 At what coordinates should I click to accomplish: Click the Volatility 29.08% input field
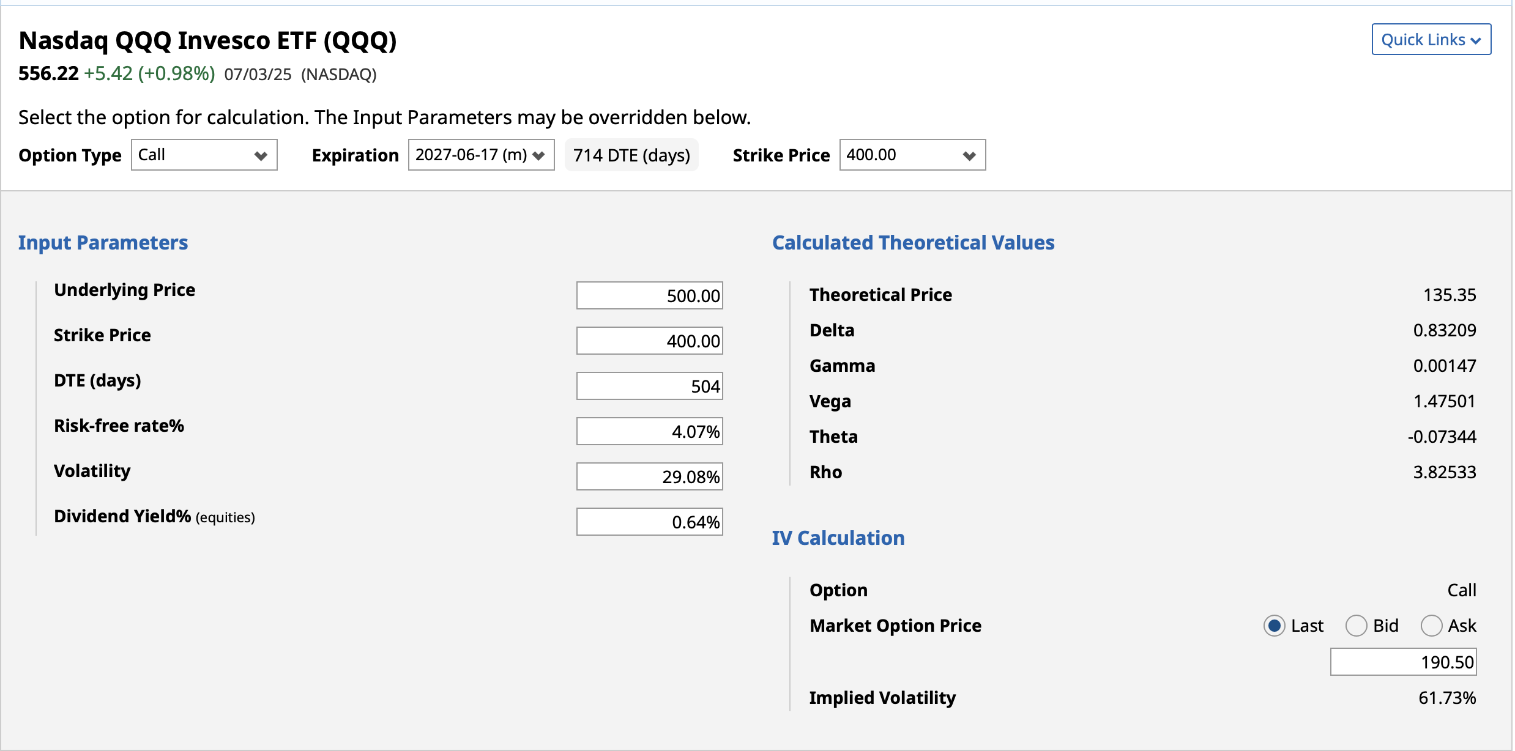coord(649,477)
